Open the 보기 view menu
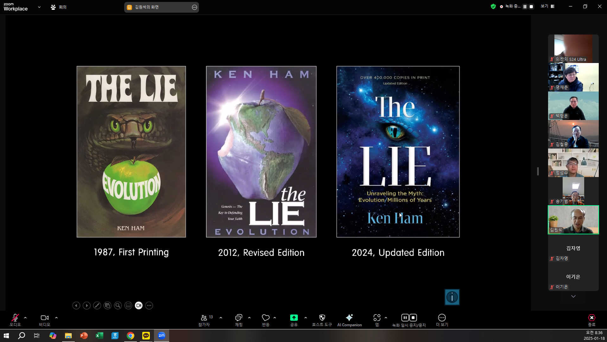Image resolution: width=607 pixels, height=342 pixels. [x=548, y=6]
